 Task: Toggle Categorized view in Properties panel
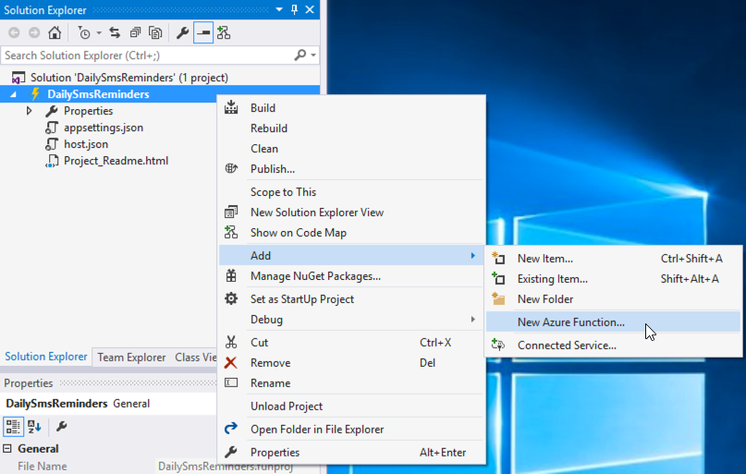[x=13, y=427]
